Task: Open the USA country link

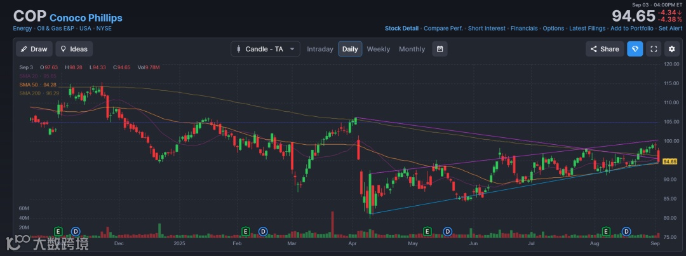Action: click(85, 29)
